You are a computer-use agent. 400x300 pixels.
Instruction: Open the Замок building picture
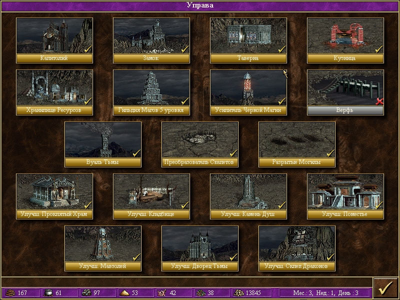click(x=151, y=35)
